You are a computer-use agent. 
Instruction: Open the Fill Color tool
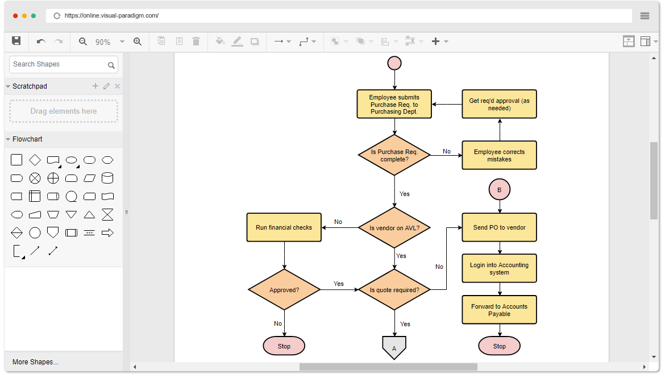[220, 41]
